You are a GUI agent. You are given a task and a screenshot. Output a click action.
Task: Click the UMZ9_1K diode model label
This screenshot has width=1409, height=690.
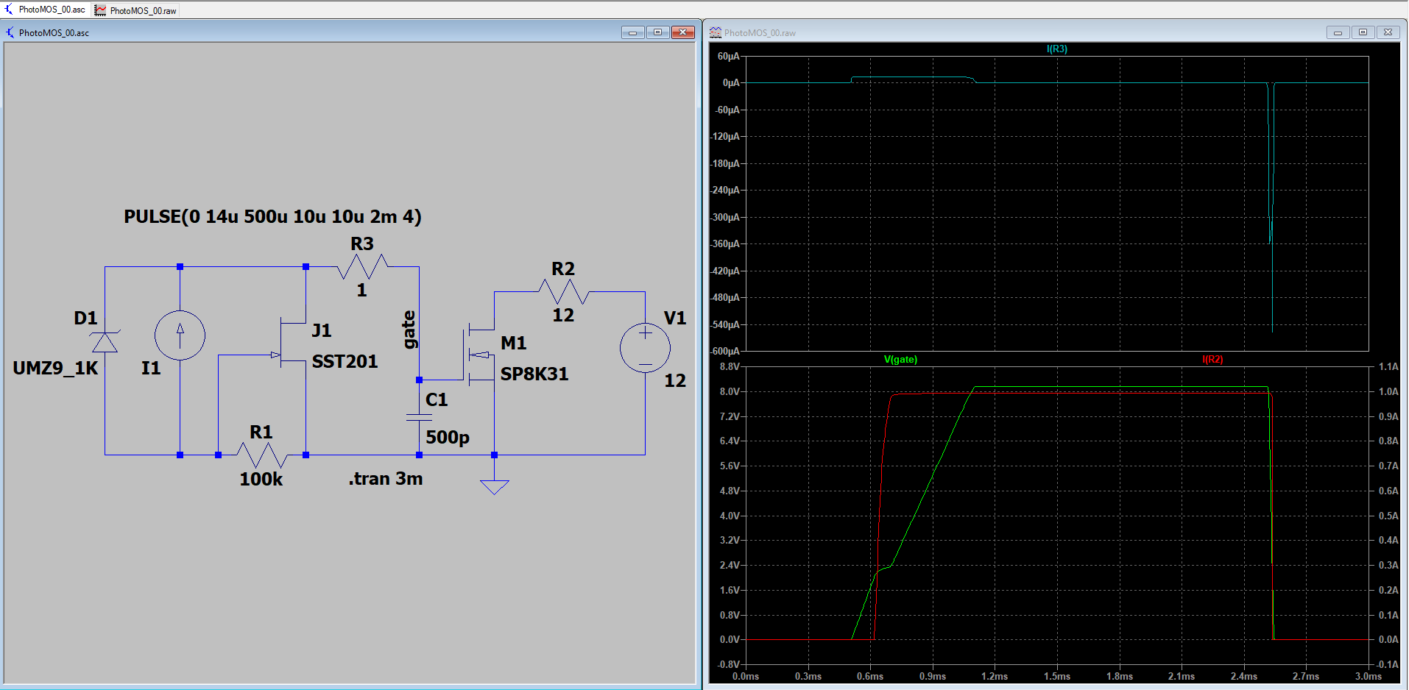coord(55,368)
